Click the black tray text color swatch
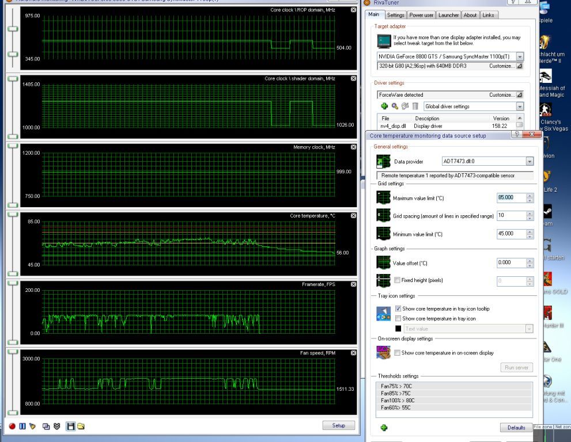 (398, 329)
